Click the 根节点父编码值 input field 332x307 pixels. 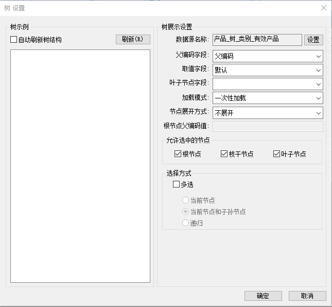pyautogui.click(x=268, y=126)
